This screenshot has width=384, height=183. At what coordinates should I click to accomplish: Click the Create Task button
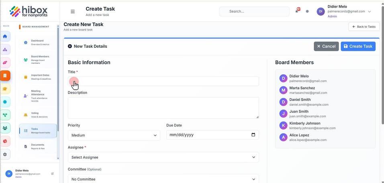coord(358,46)
